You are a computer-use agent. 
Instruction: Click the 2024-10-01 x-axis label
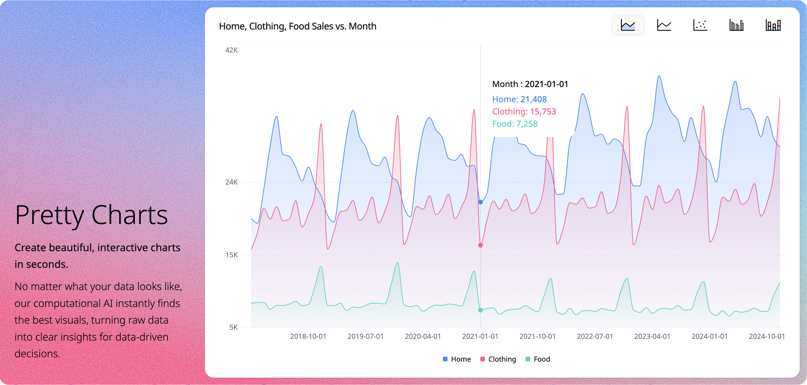767,337
